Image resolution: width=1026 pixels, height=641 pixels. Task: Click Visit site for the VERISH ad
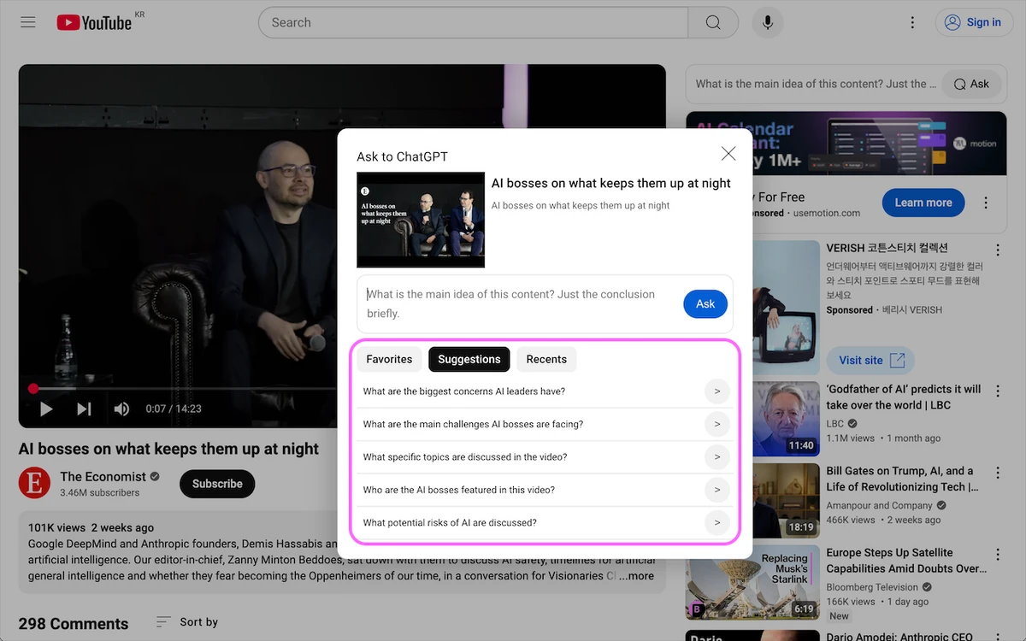[870, 360]
